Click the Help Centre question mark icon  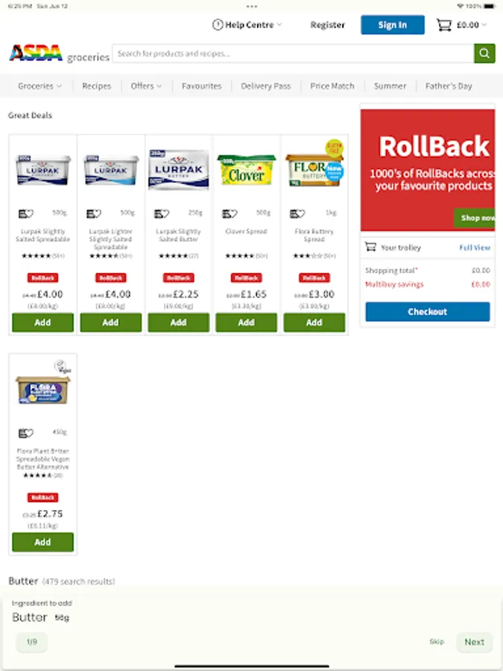click(x=218, y=25)
